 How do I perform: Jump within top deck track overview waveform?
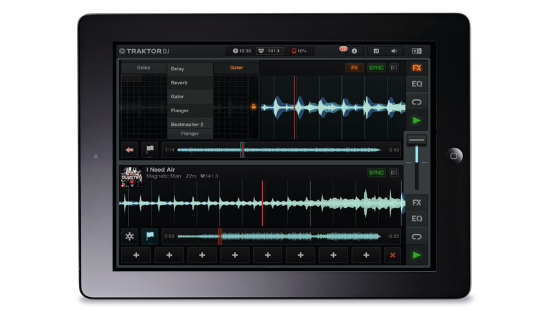tap(279, 150)
